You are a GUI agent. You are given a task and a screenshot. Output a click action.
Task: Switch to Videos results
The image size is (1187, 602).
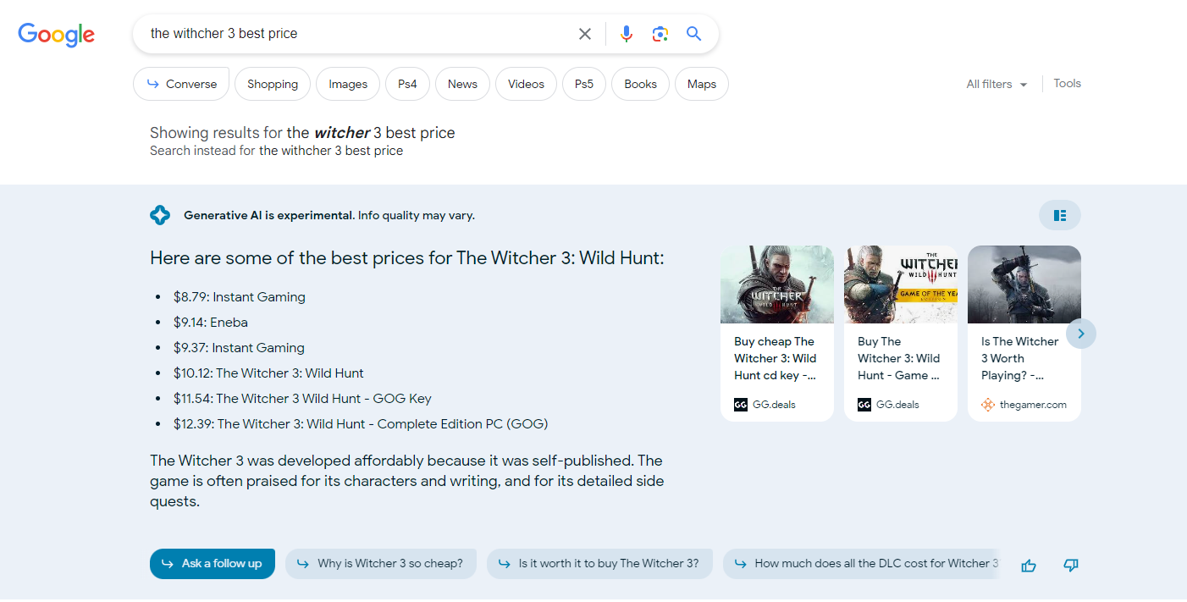[x=526, y=84]
